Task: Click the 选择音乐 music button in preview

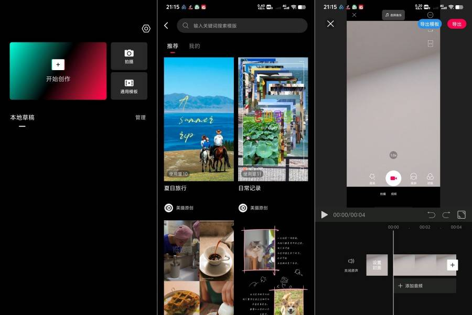Action: 393,15
